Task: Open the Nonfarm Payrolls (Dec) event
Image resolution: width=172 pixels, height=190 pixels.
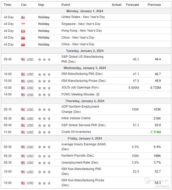Action: 78,155
